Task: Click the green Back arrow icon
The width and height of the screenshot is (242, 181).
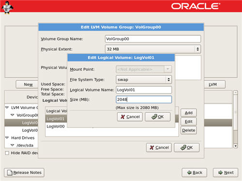Action: (189, 173)
